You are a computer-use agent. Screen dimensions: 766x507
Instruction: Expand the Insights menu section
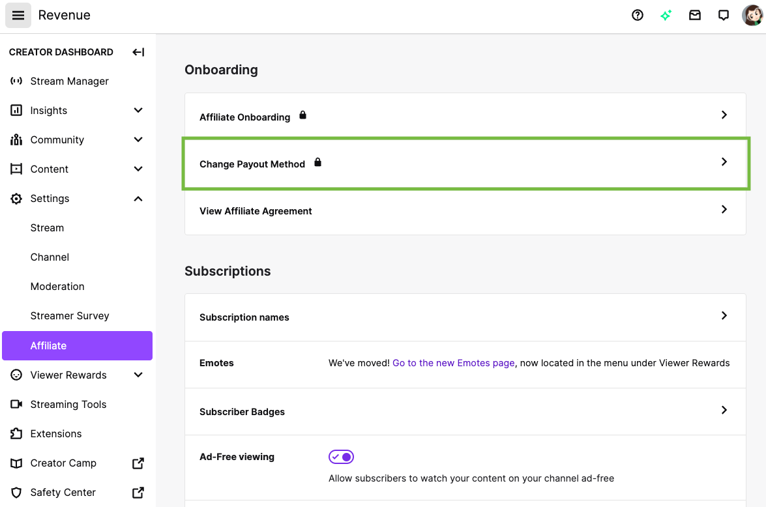(138, 111)
